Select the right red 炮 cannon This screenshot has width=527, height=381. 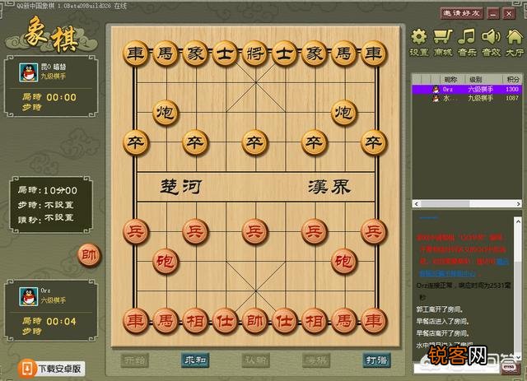point(344,262)
